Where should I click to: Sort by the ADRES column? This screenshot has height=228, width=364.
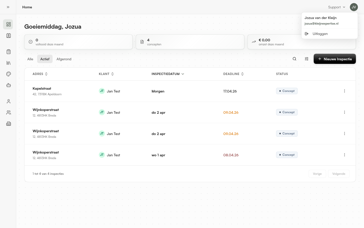click(40, 74)
